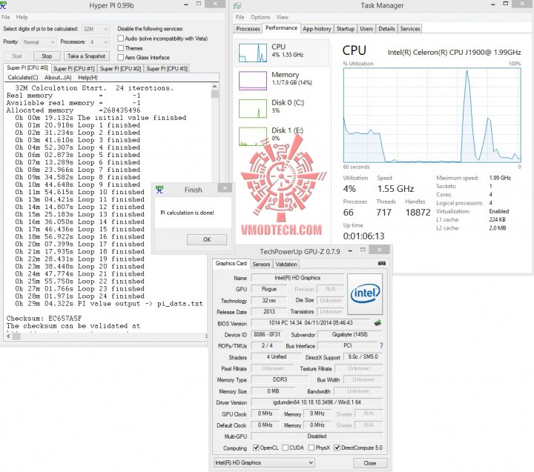Toggle the PhysX checkbox in GPU-Z
The width and height of the screenshot is (534, 472).
point(311,448)
